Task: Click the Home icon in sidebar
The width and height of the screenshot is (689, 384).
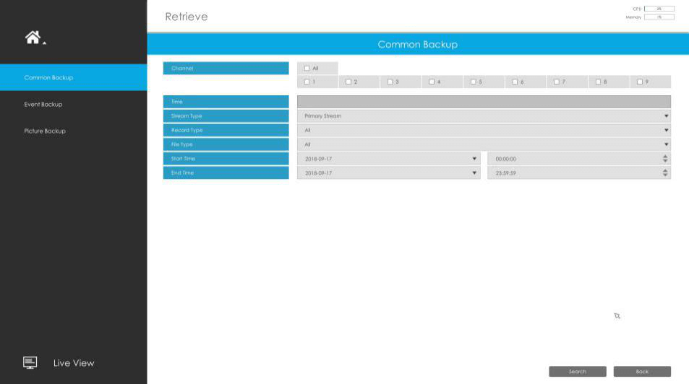Action: 33,38
